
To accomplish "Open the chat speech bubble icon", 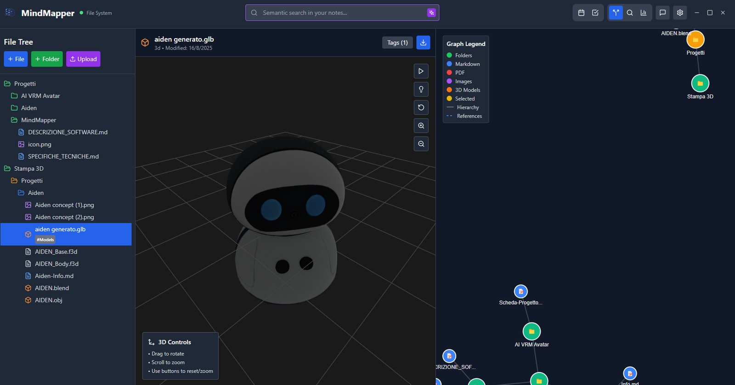I will pyautogui.click(x=662, y=13).
